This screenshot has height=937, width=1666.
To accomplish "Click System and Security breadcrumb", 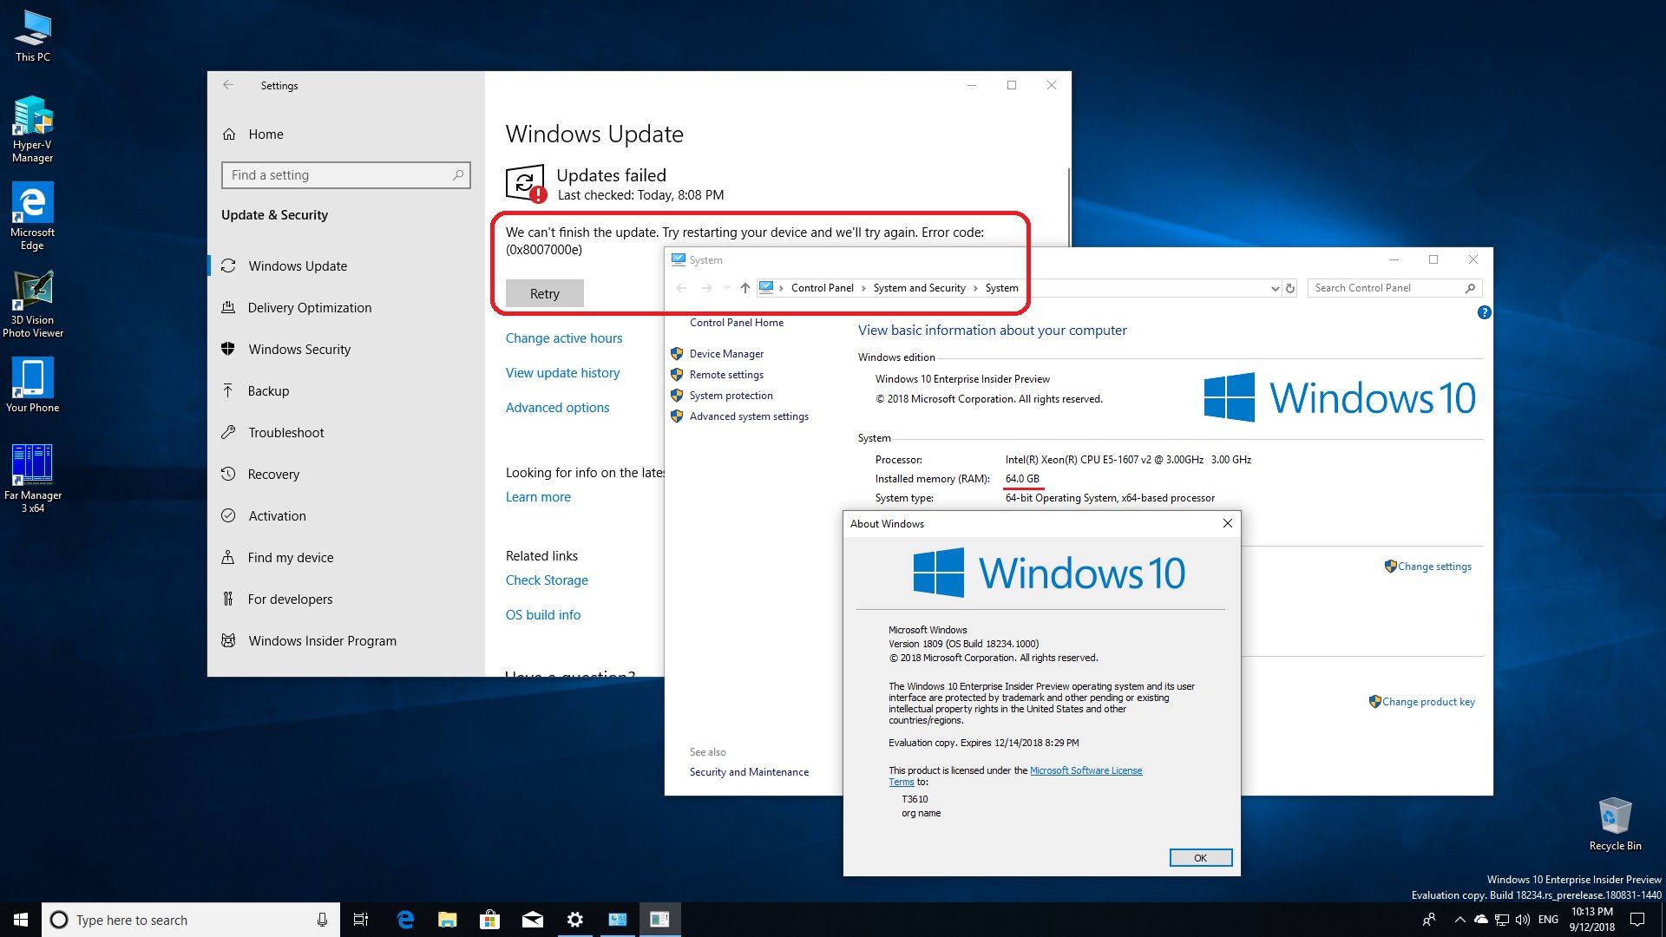I will tap(919, 288).
